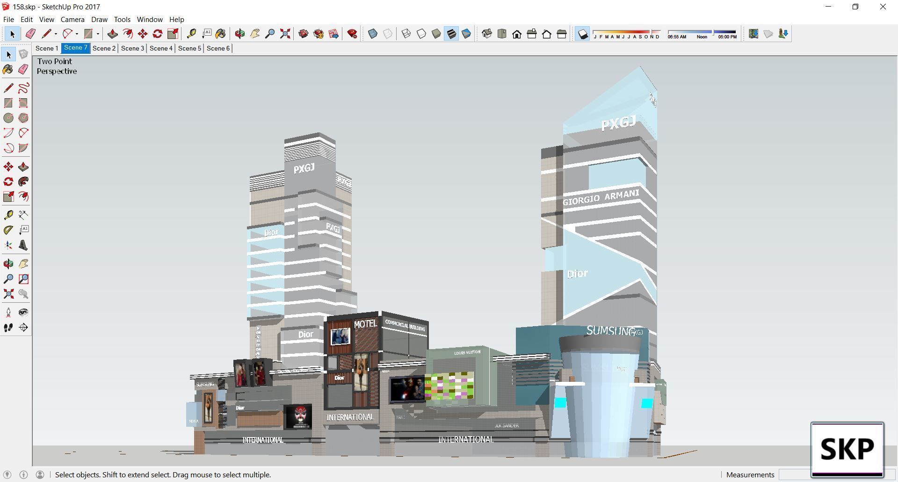Screen dimensions: 898x482
Task: Click the Send to LayOut icon
Action: pyautogui.click(x=333, y=34)
